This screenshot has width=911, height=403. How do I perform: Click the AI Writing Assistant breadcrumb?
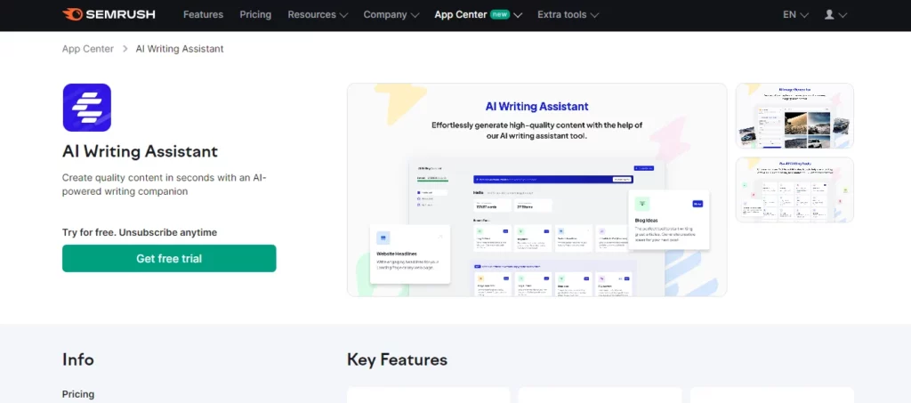[180, 49]
